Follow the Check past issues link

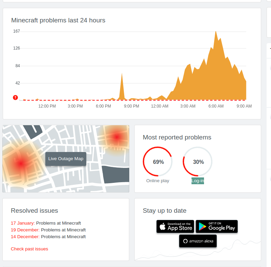29,249
